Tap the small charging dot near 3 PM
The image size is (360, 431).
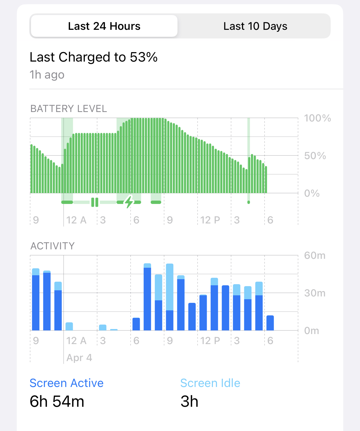pyautogui.click(x=249, y=202)
